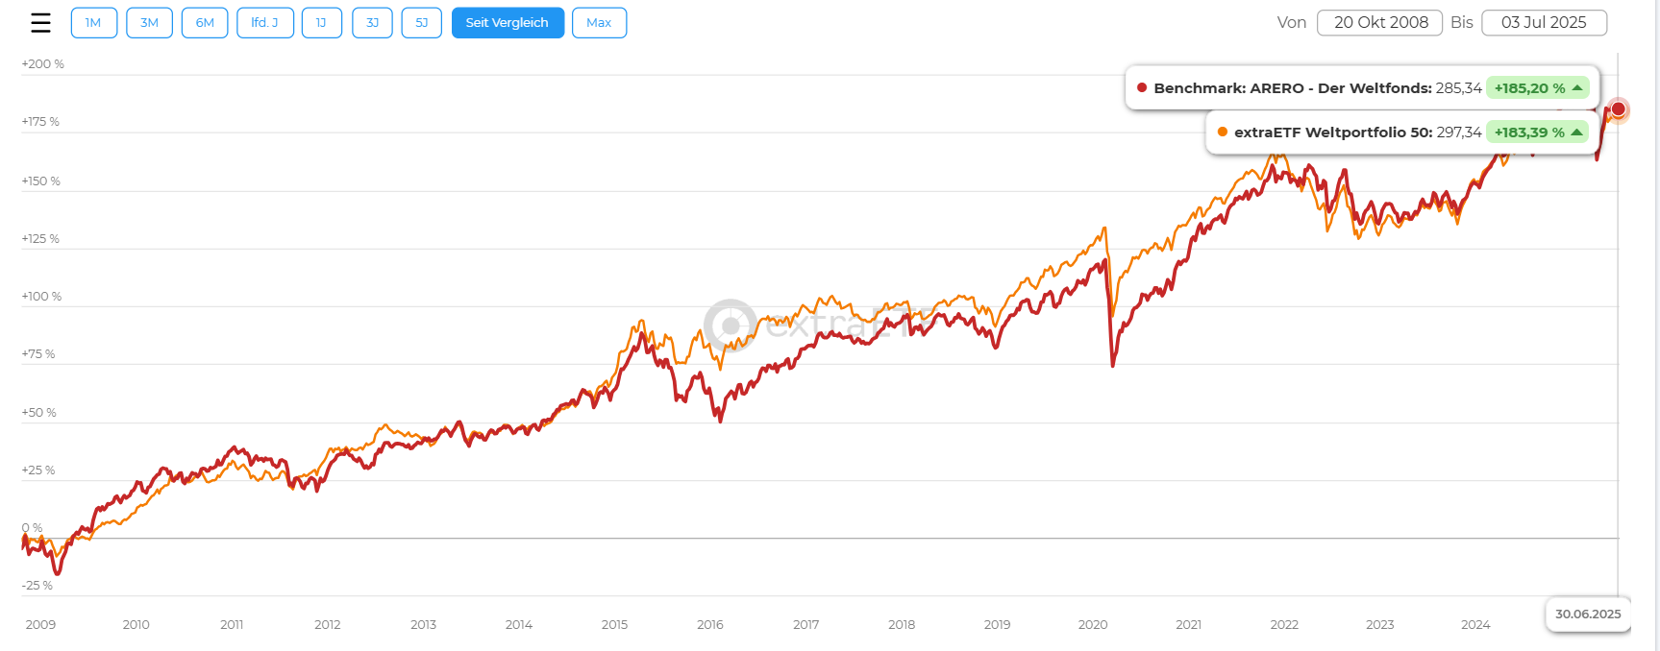
Task: Open the Von date field 20 Okt 2008
Action: [x=1380, y=23]
